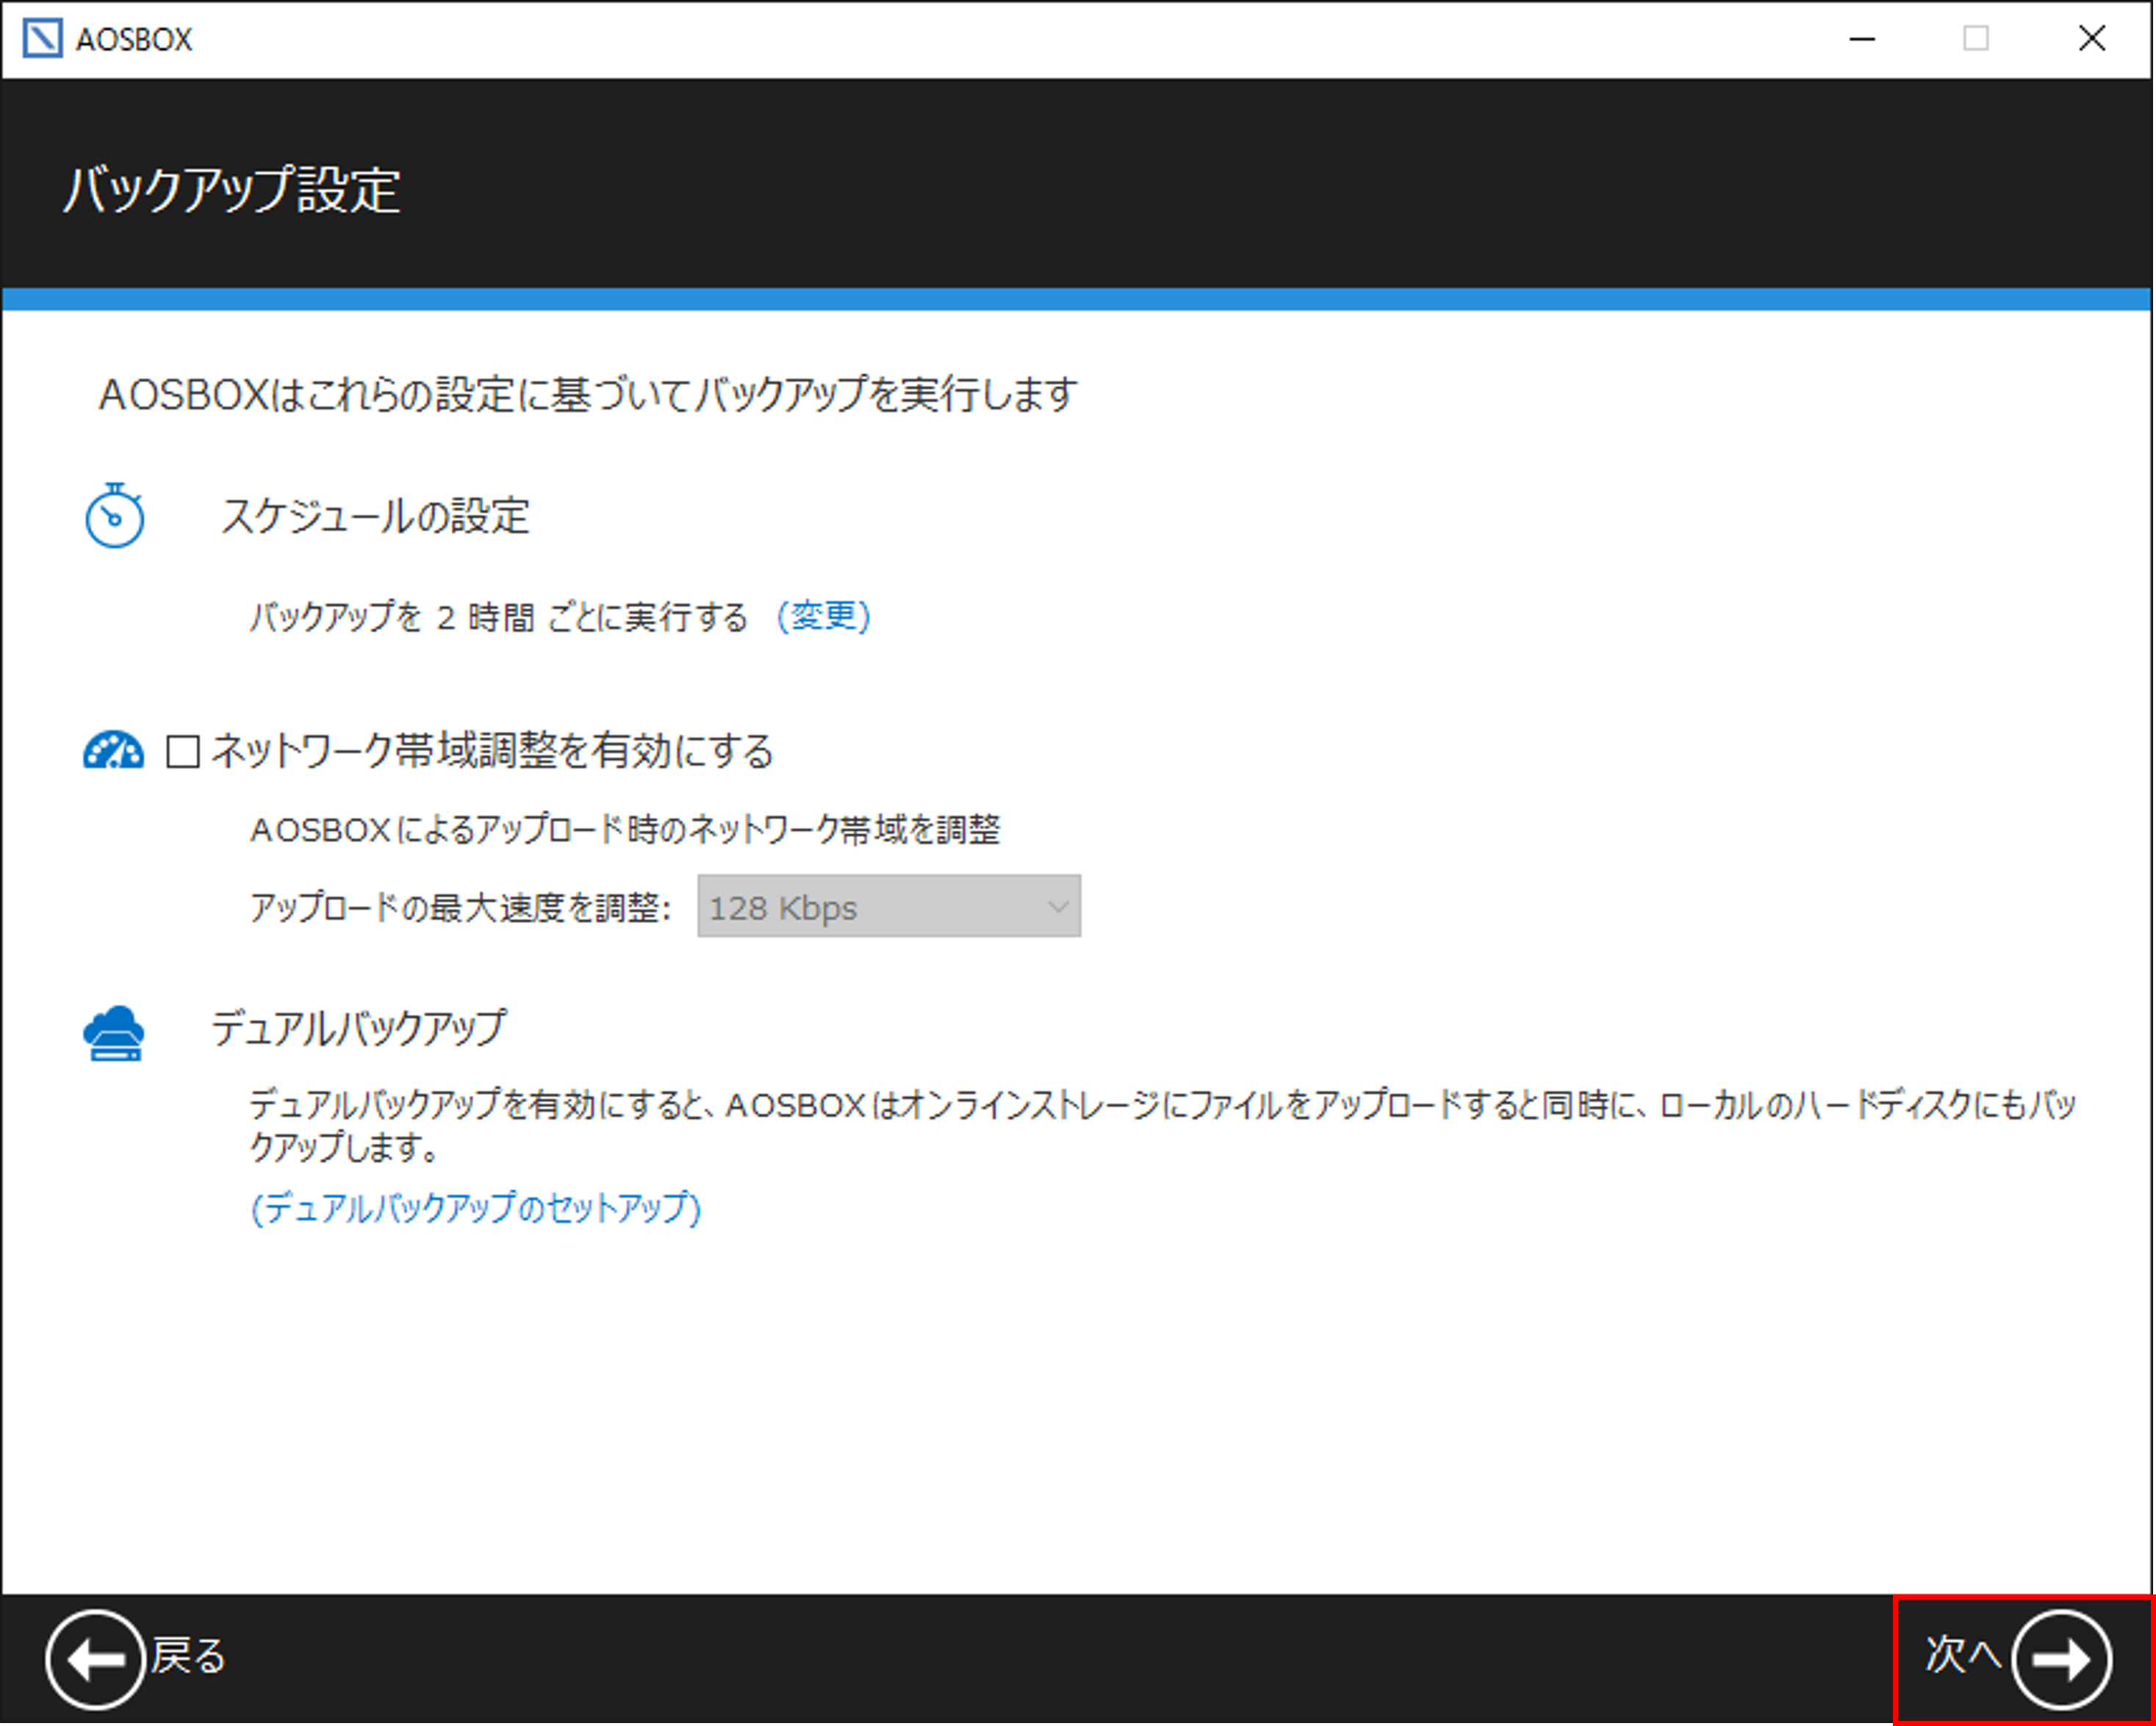Click the アップロードの最大速度を調整 label
This screenshot has width=2156, height=1726.
[460, 908]
